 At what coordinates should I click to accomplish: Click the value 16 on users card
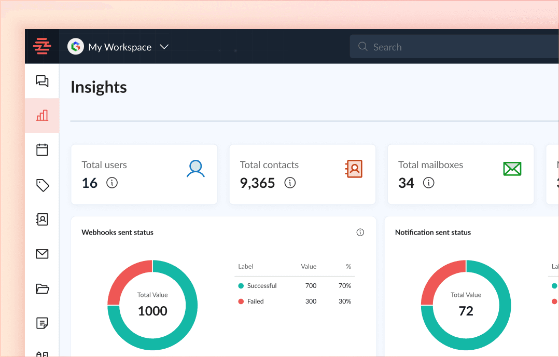coord(90,183)
